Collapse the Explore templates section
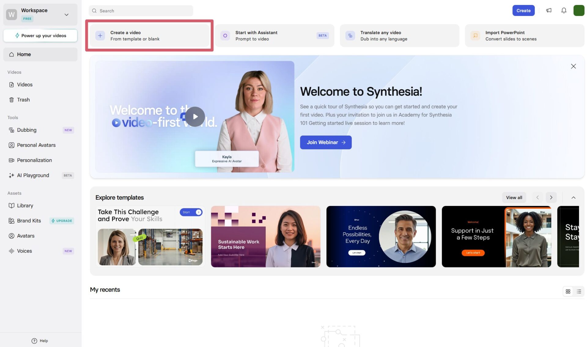The height and width of the screenshot is (347, 587). point(573,198)
